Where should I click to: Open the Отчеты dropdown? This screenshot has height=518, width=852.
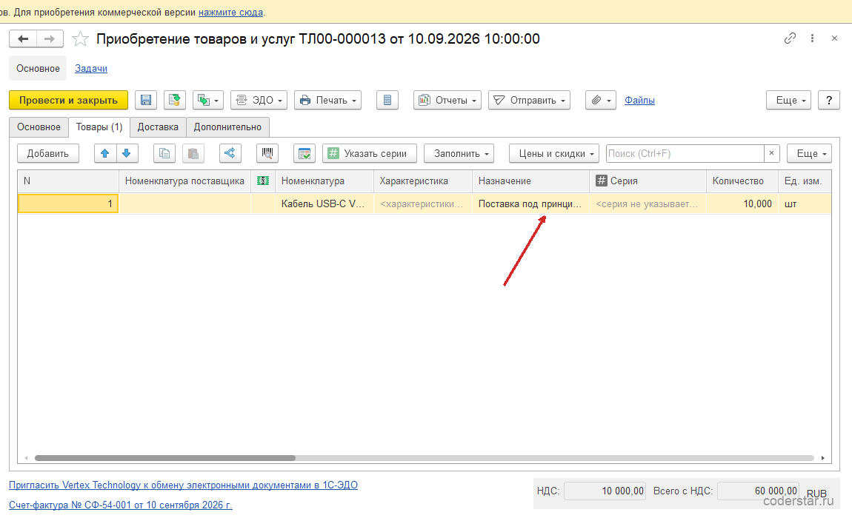(x=447, y=100)
